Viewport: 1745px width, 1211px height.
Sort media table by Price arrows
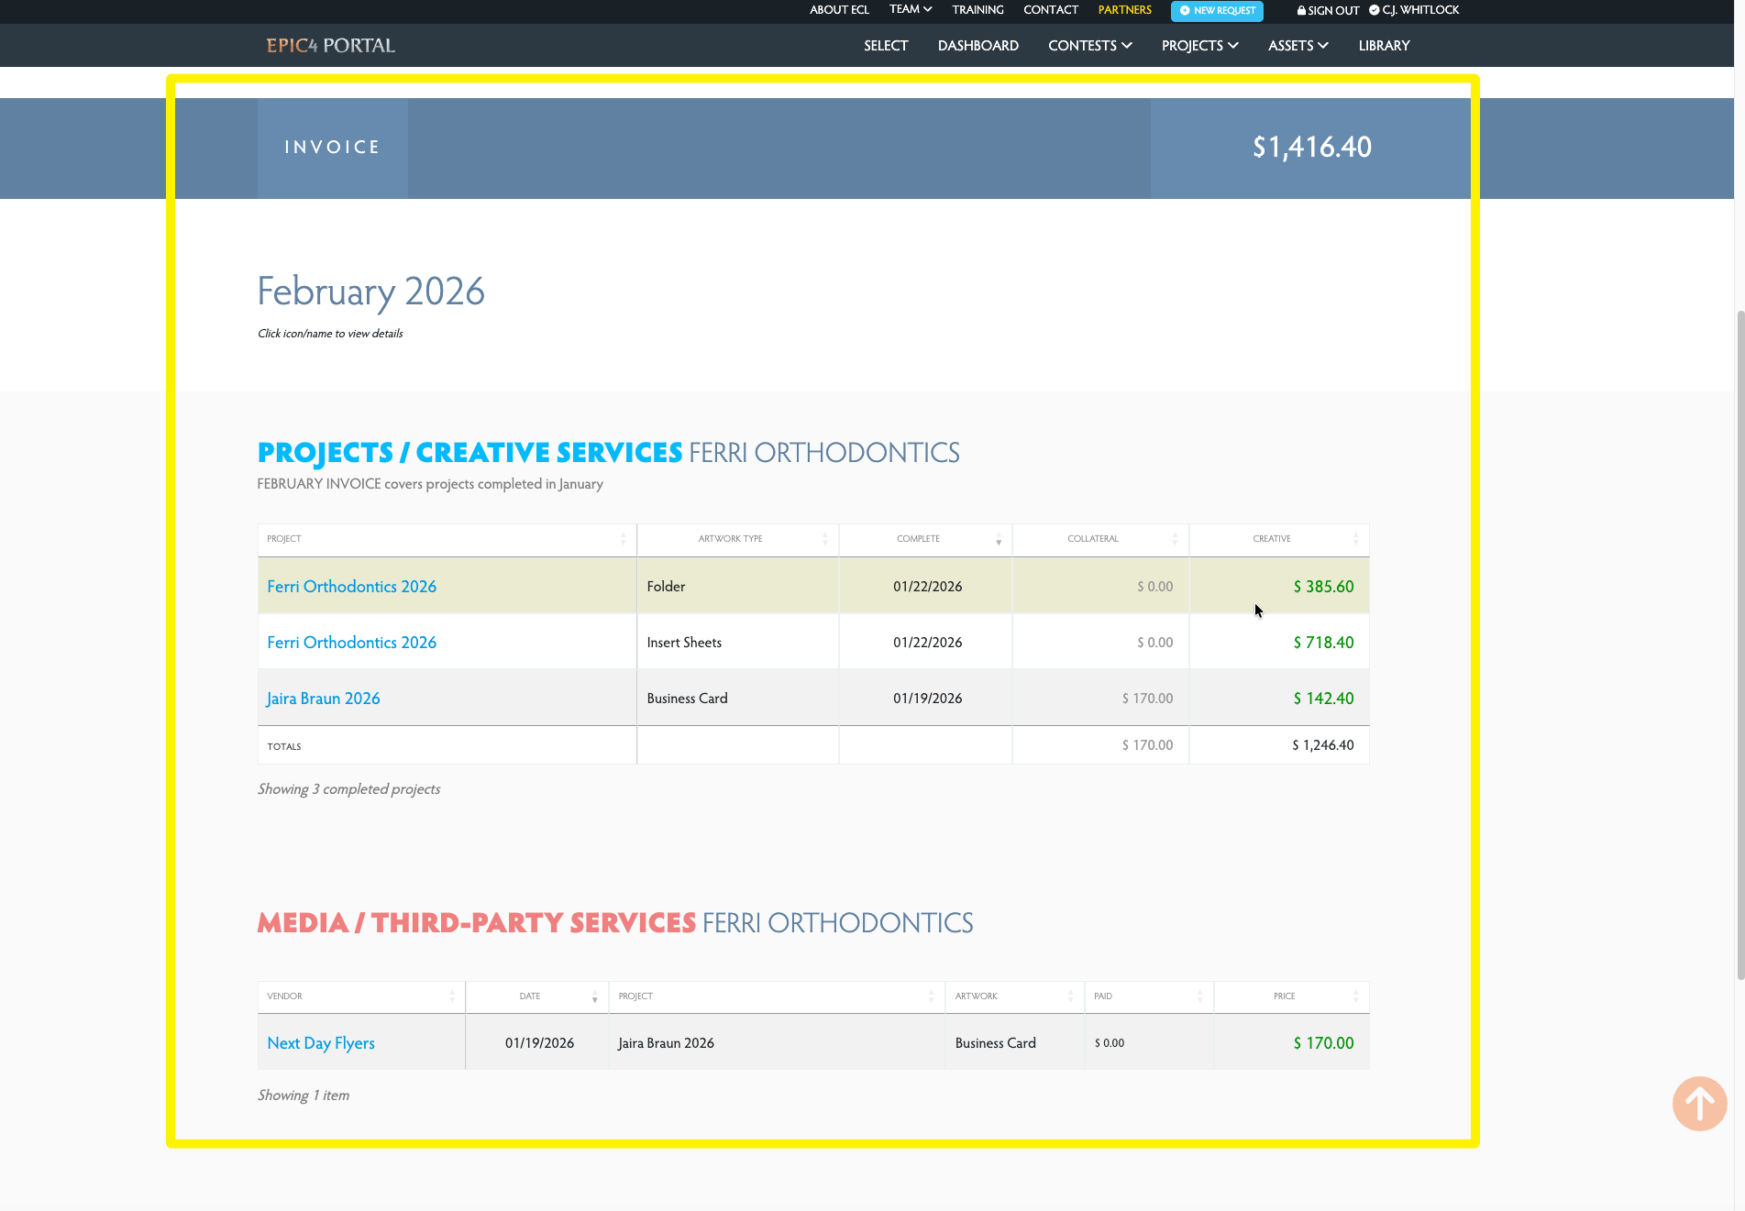(1356, 996)
